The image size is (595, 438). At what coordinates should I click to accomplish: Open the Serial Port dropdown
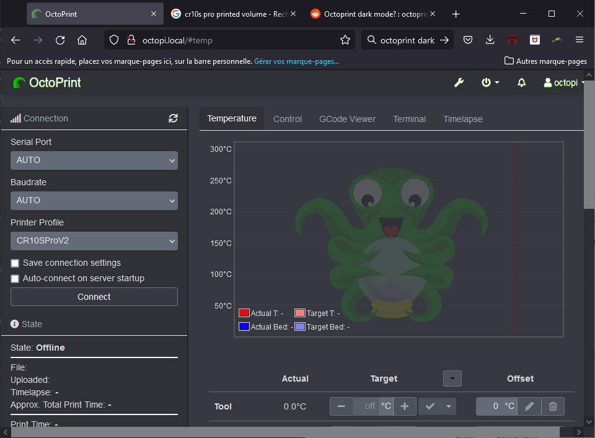click(x=94, y=160)
